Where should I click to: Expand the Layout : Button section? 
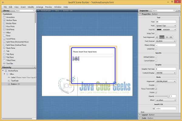(140, 115)
